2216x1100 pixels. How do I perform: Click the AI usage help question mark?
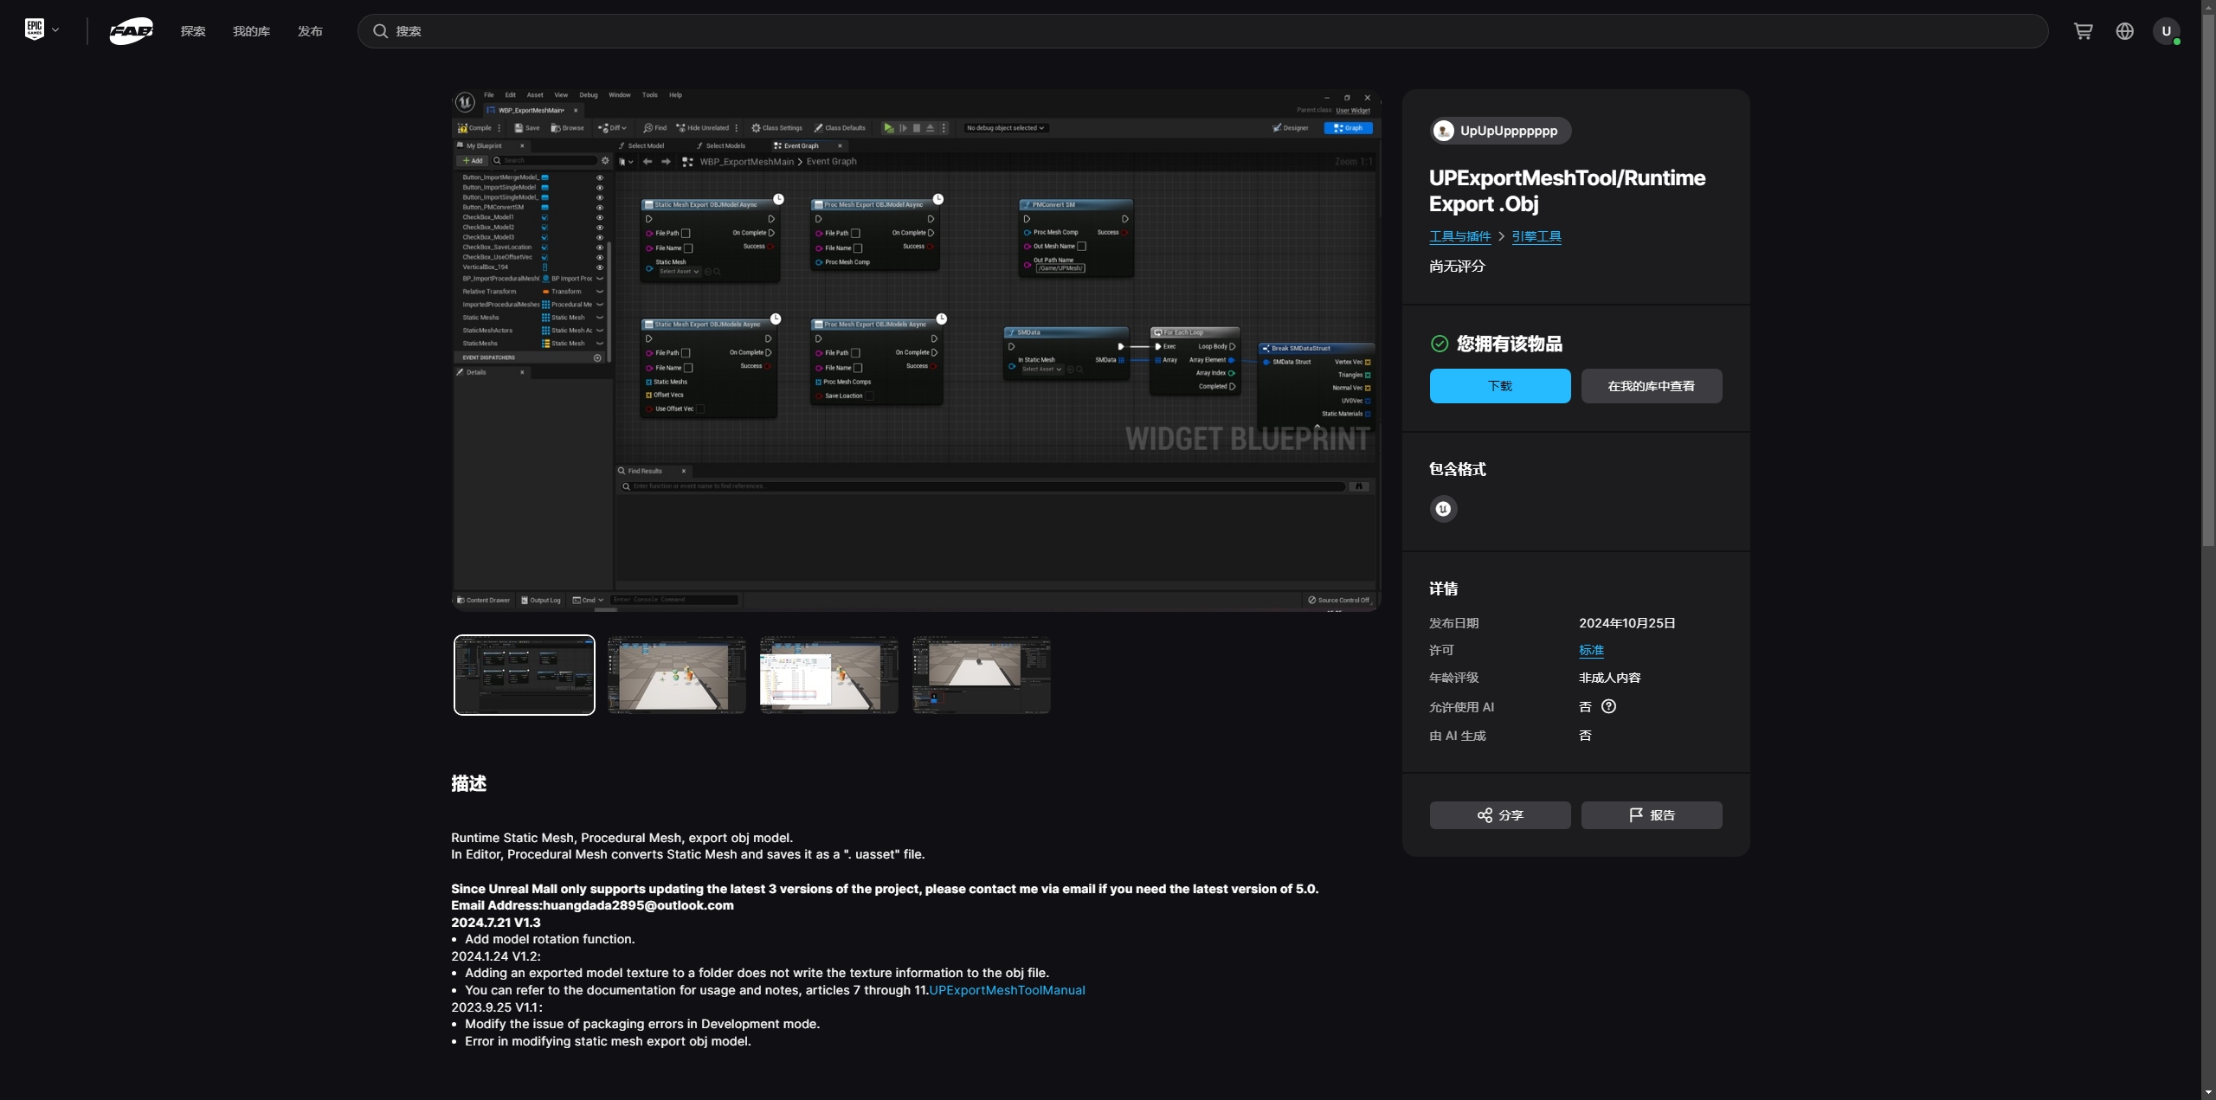[1608, 706]
